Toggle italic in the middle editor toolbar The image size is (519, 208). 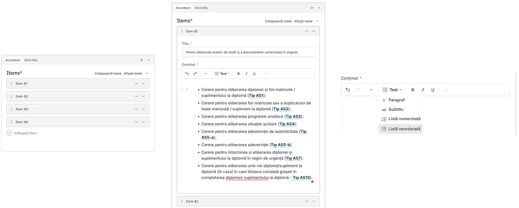247,74
